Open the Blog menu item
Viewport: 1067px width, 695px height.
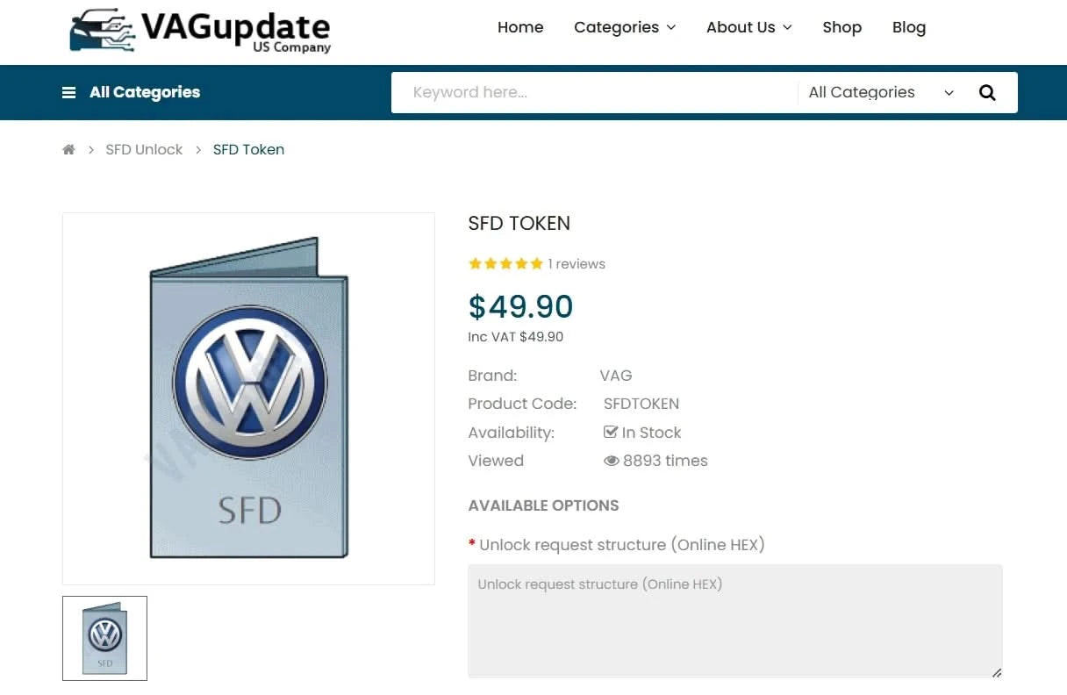[909, 27]
